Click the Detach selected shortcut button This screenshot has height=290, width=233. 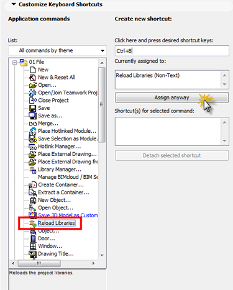172,155
